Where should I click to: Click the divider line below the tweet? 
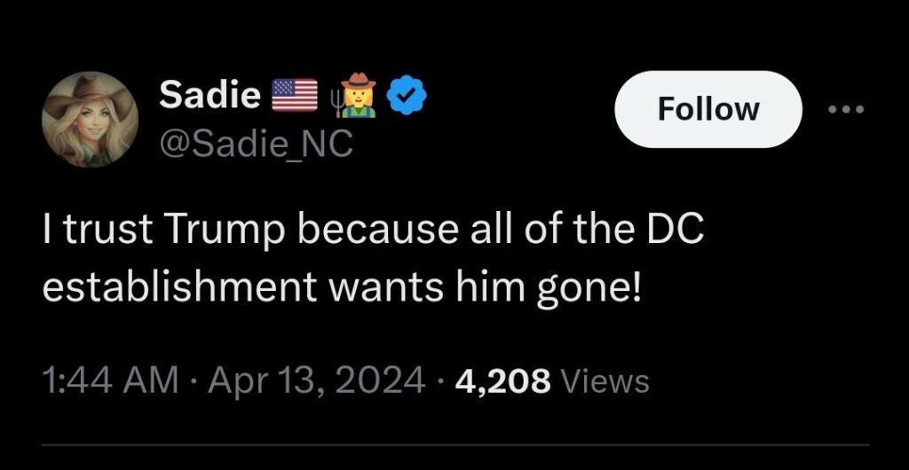pos(455,444)
